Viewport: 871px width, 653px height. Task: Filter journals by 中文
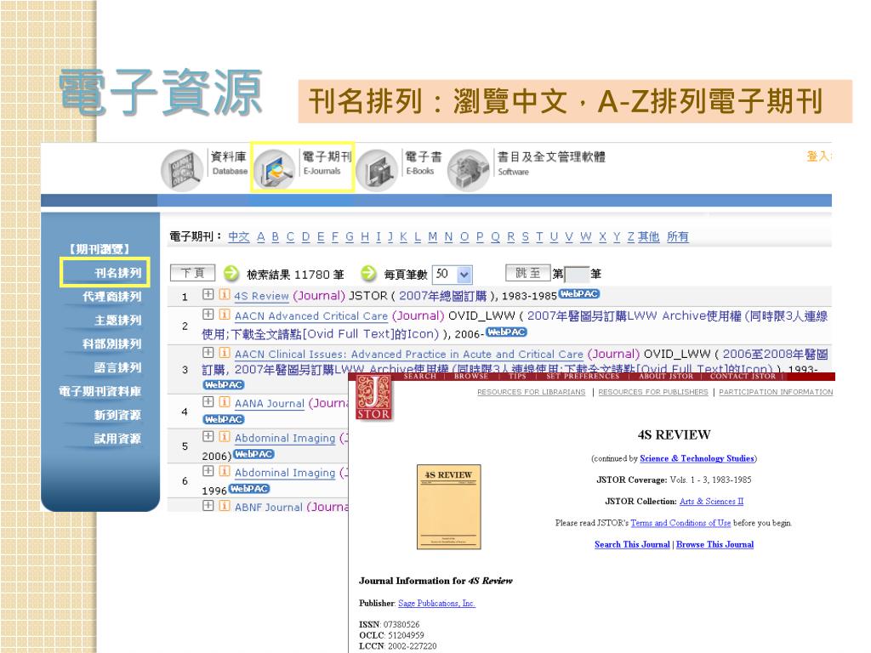point(239,236)
